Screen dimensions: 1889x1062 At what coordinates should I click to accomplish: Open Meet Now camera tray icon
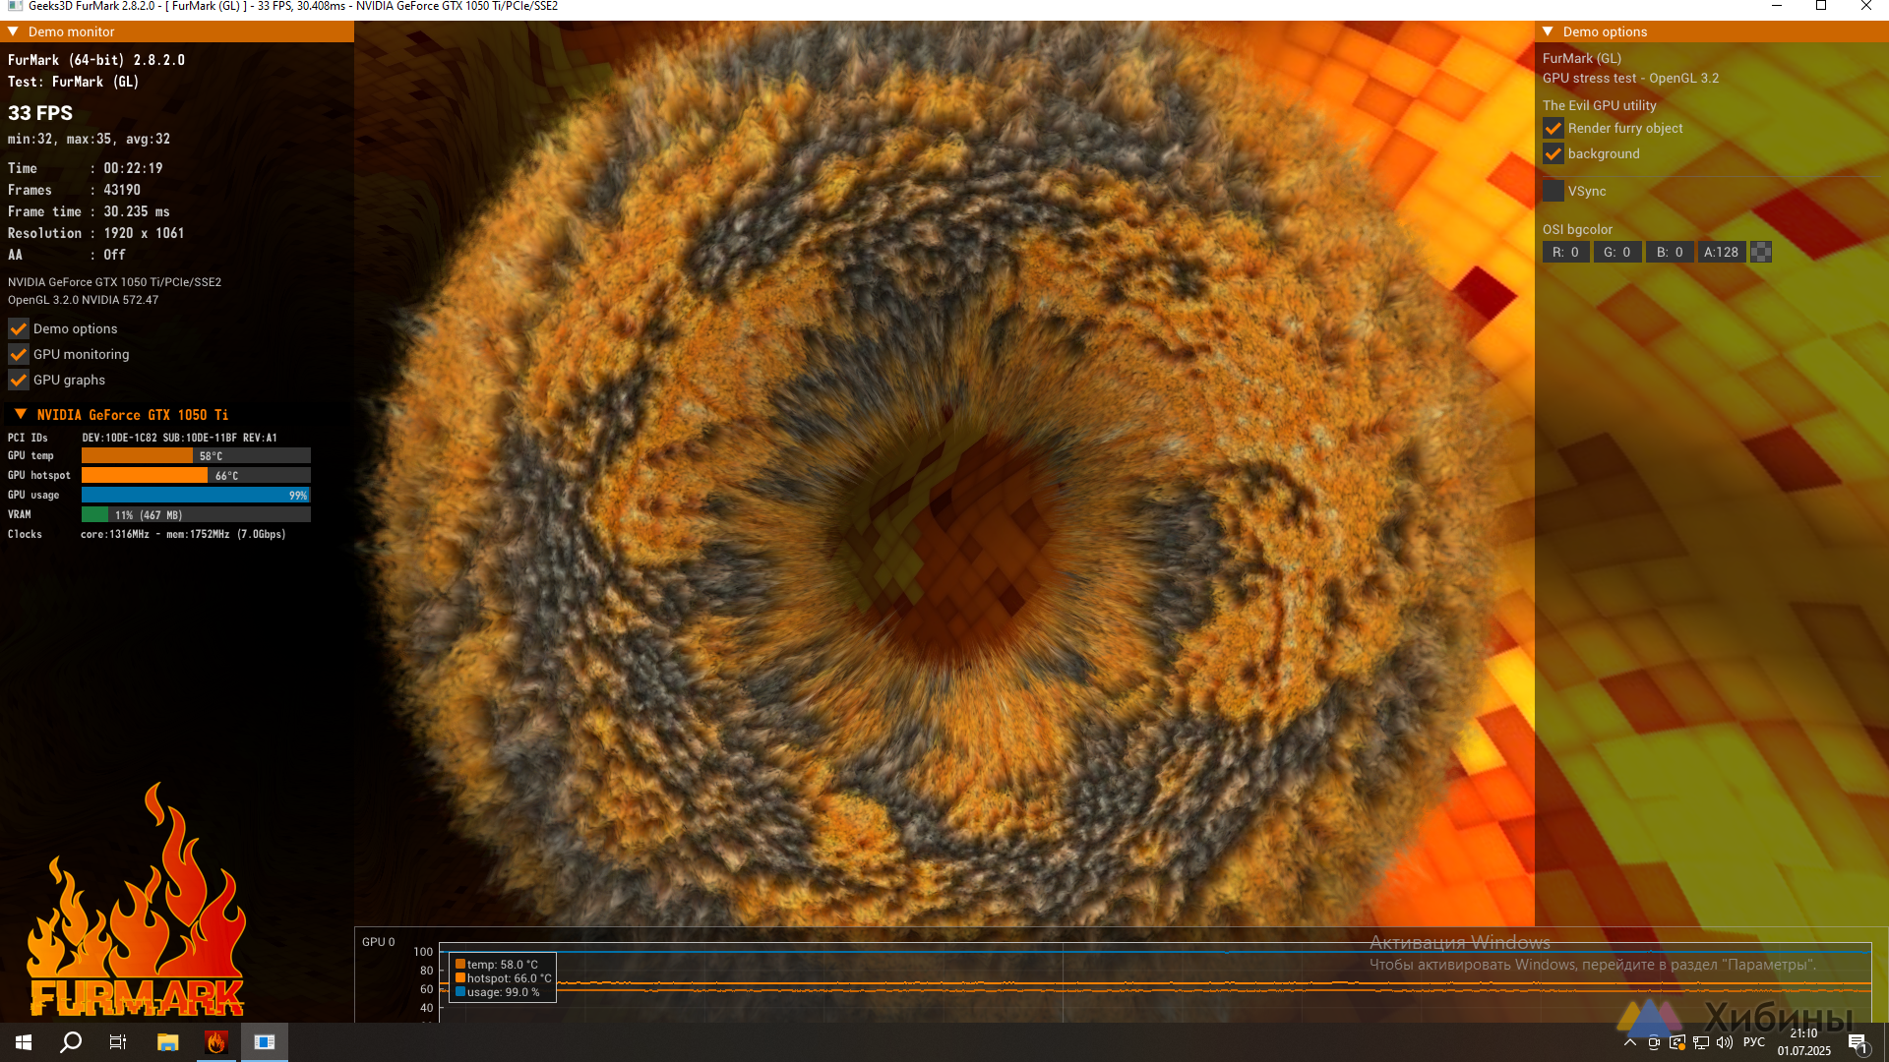click(1654, 1042)
